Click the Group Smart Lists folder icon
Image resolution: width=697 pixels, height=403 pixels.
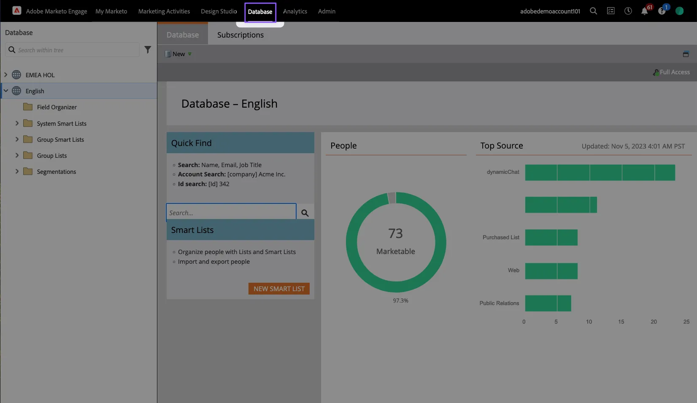[x=28, y=139]
